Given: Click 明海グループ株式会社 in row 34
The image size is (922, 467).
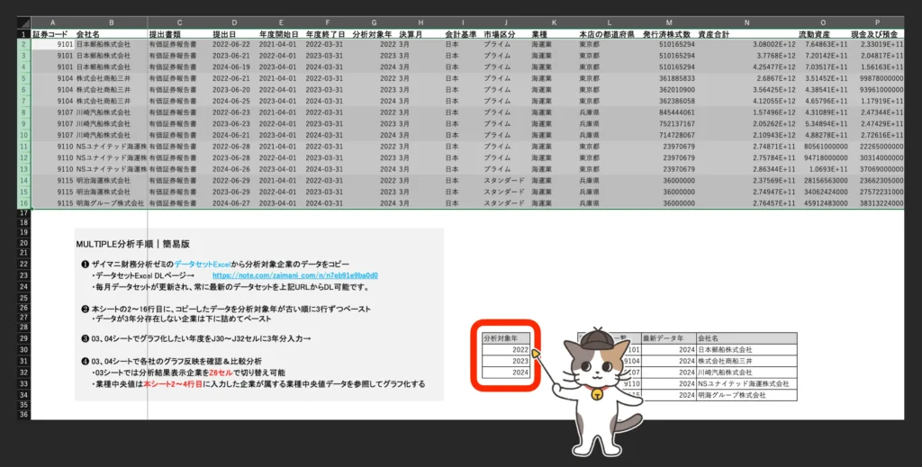Looking at the screenshot, I should pyautogui.click(x=746, y=395).
